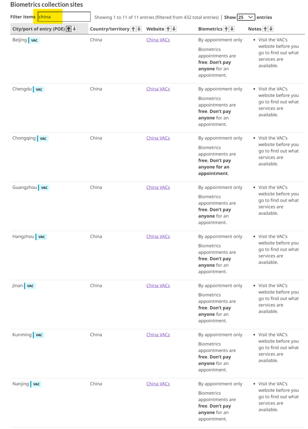Sort Notes column ascending
This screenshot has width=308, height=429.
tap(265, 29)
